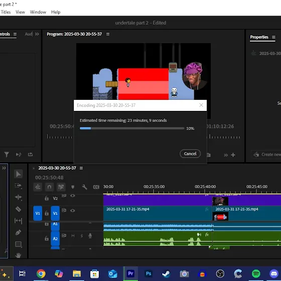Click the play audio only icon

[19, 155]
